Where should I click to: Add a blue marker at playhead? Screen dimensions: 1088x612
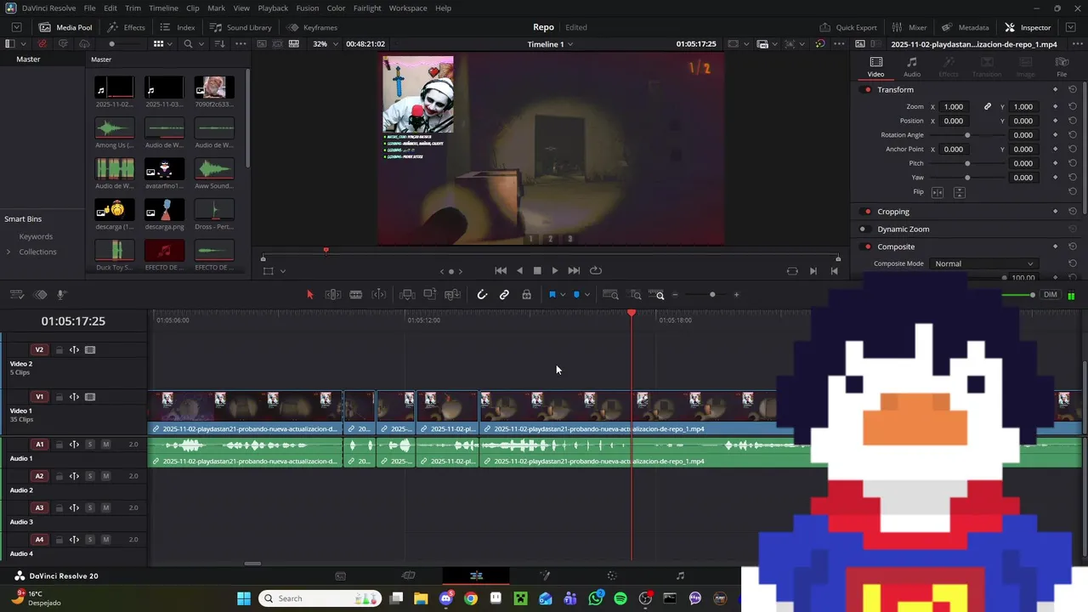point(576,295)
